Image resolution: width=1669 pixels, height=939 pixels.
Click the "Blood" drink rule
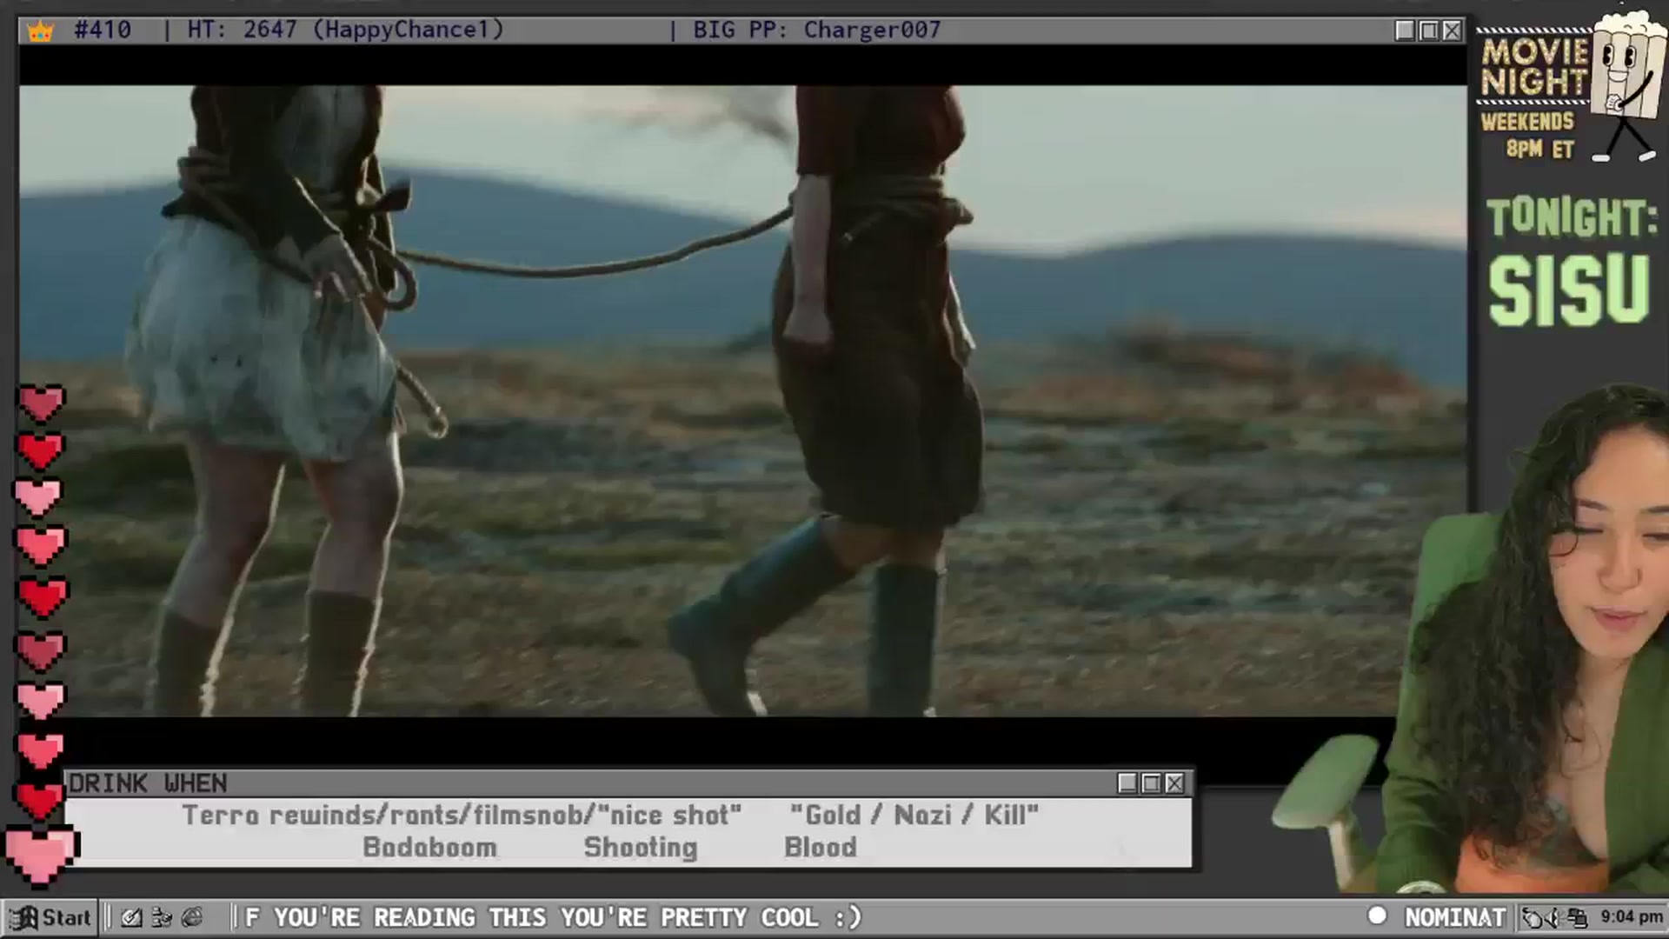point(820,848)
